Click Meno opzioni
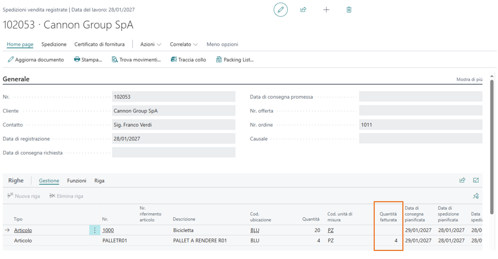 click(222, 45)
